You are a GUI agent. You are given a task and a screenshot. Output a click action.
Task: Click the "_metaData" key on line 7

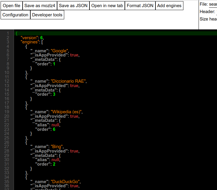pyautogui.click(x=44, y=59)
